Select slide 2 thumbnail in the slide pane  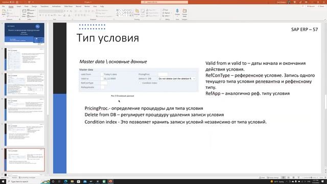25,59
